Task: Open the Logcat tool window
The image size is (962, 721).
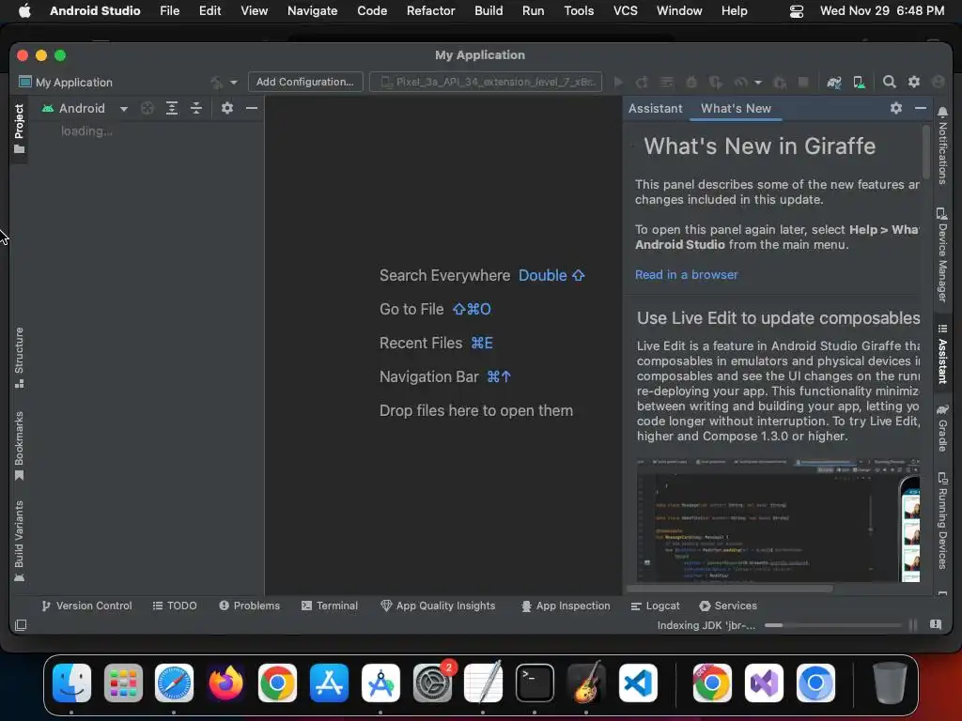Action: tap(655, 606)
